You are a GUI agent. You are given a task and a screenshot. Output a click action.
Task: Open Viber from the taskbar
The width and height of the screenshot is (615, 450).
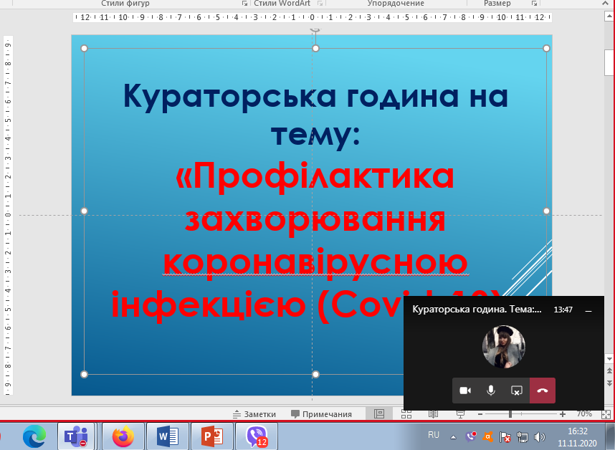[x=256, y=436]
